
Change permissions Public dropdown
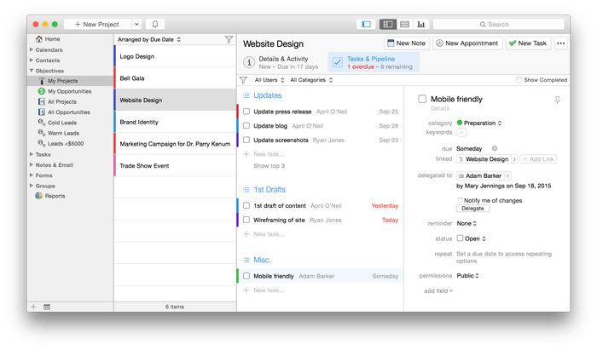point(467,276)
